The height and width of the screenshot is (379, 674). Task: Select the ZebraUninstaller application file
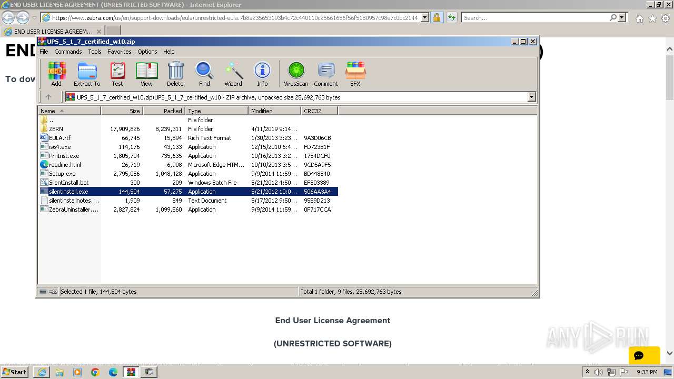click(x=187, y=210)
